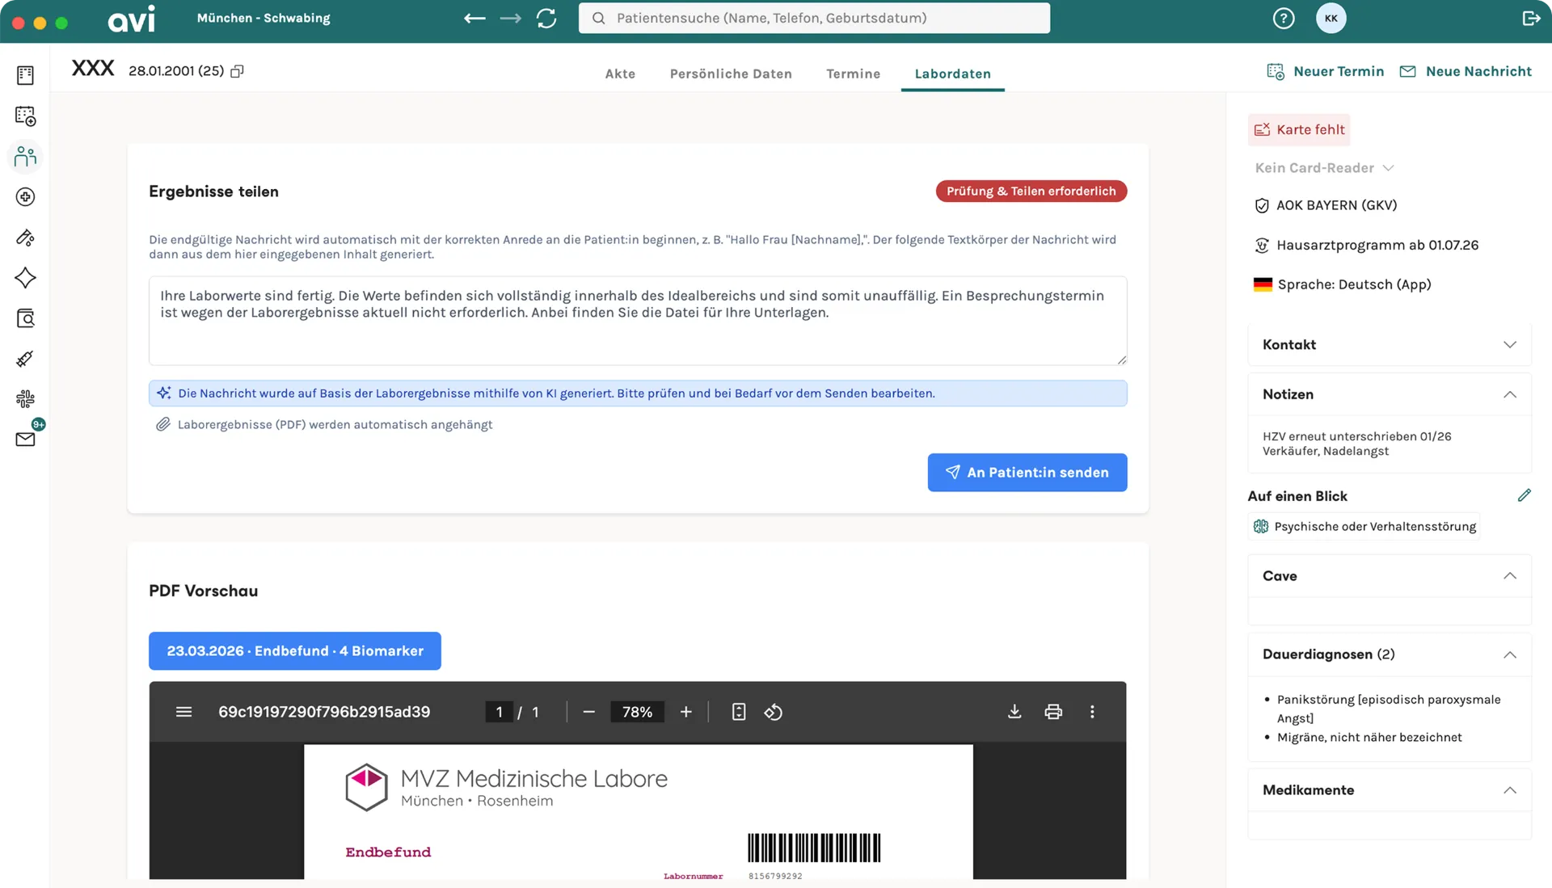
Task: Open the PDF viewer sidebar menu icon
Action: click(x=183, y=712)
